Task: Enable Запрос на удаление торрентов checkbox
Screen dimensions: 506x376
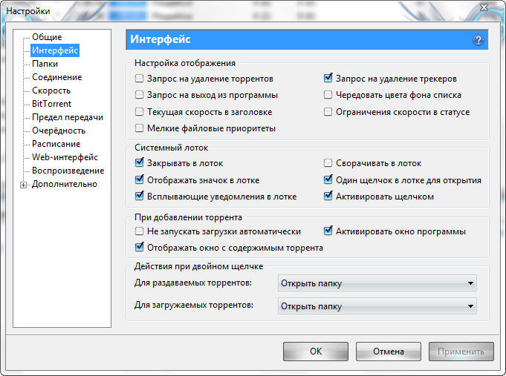Action: click(140, 78)
